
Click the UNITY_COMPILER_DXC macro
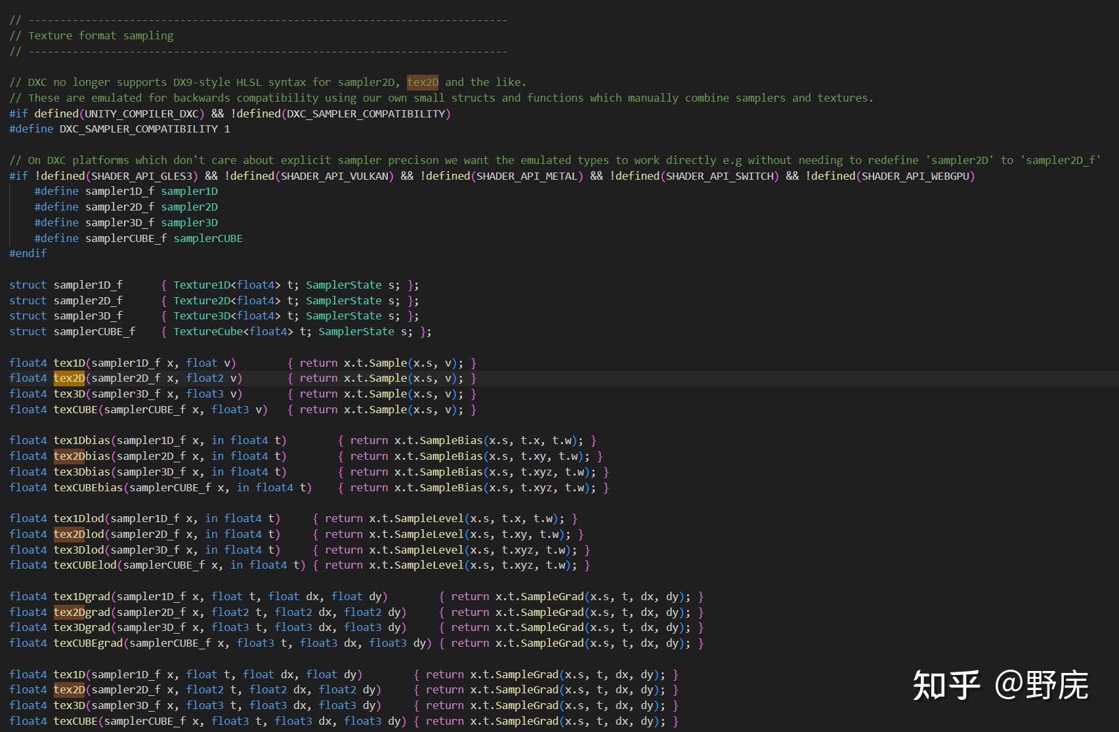pos(142,113)
